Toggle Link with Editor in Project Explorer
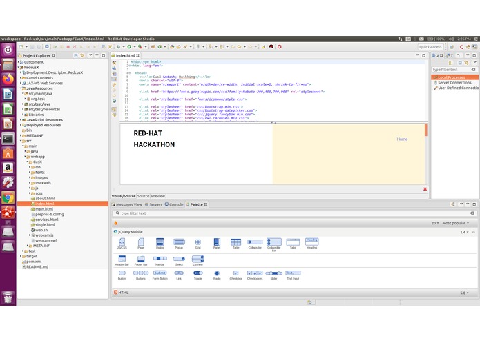The height and width of the screenshot is (341, 480). click(x=82, y=55)
